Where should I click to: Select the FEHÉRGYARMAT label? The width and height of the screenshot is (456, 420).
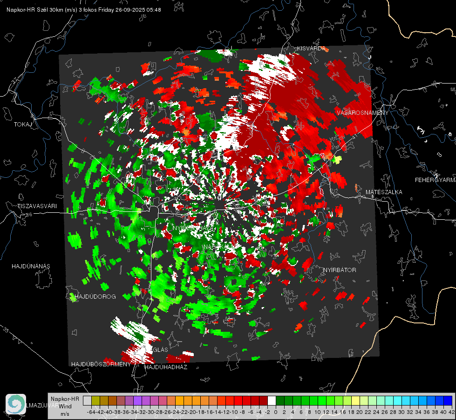click(435, 180)
